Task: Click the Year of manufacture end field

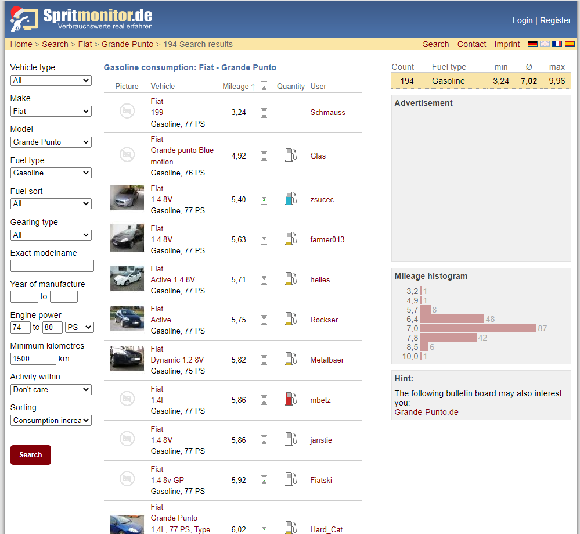Action: (x=64, y=296)
